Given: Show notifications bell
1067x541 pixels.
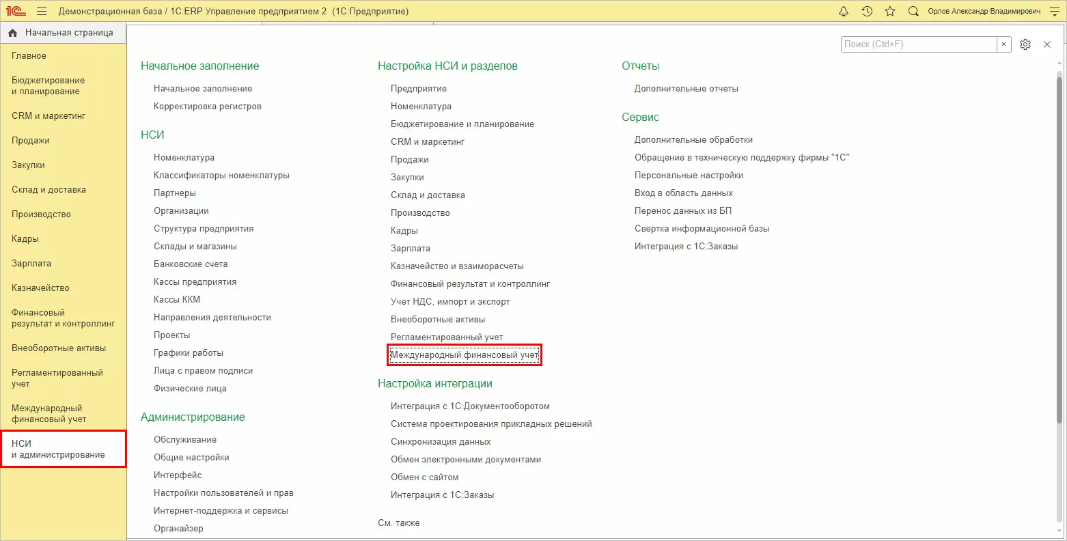Looking at the screenshot, I should coord(844,11).
